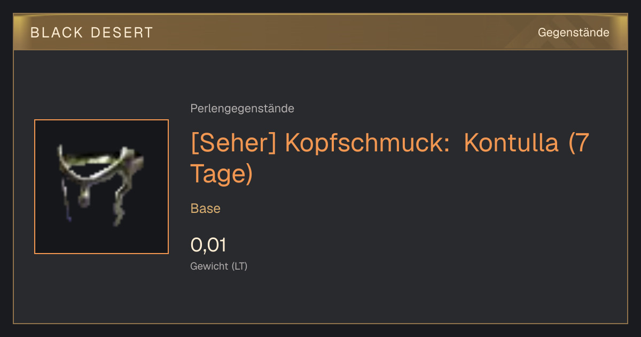Open the BLACK DESERT logo text
The height and width of the screenshot is (337, 641).
pos(92,33)
